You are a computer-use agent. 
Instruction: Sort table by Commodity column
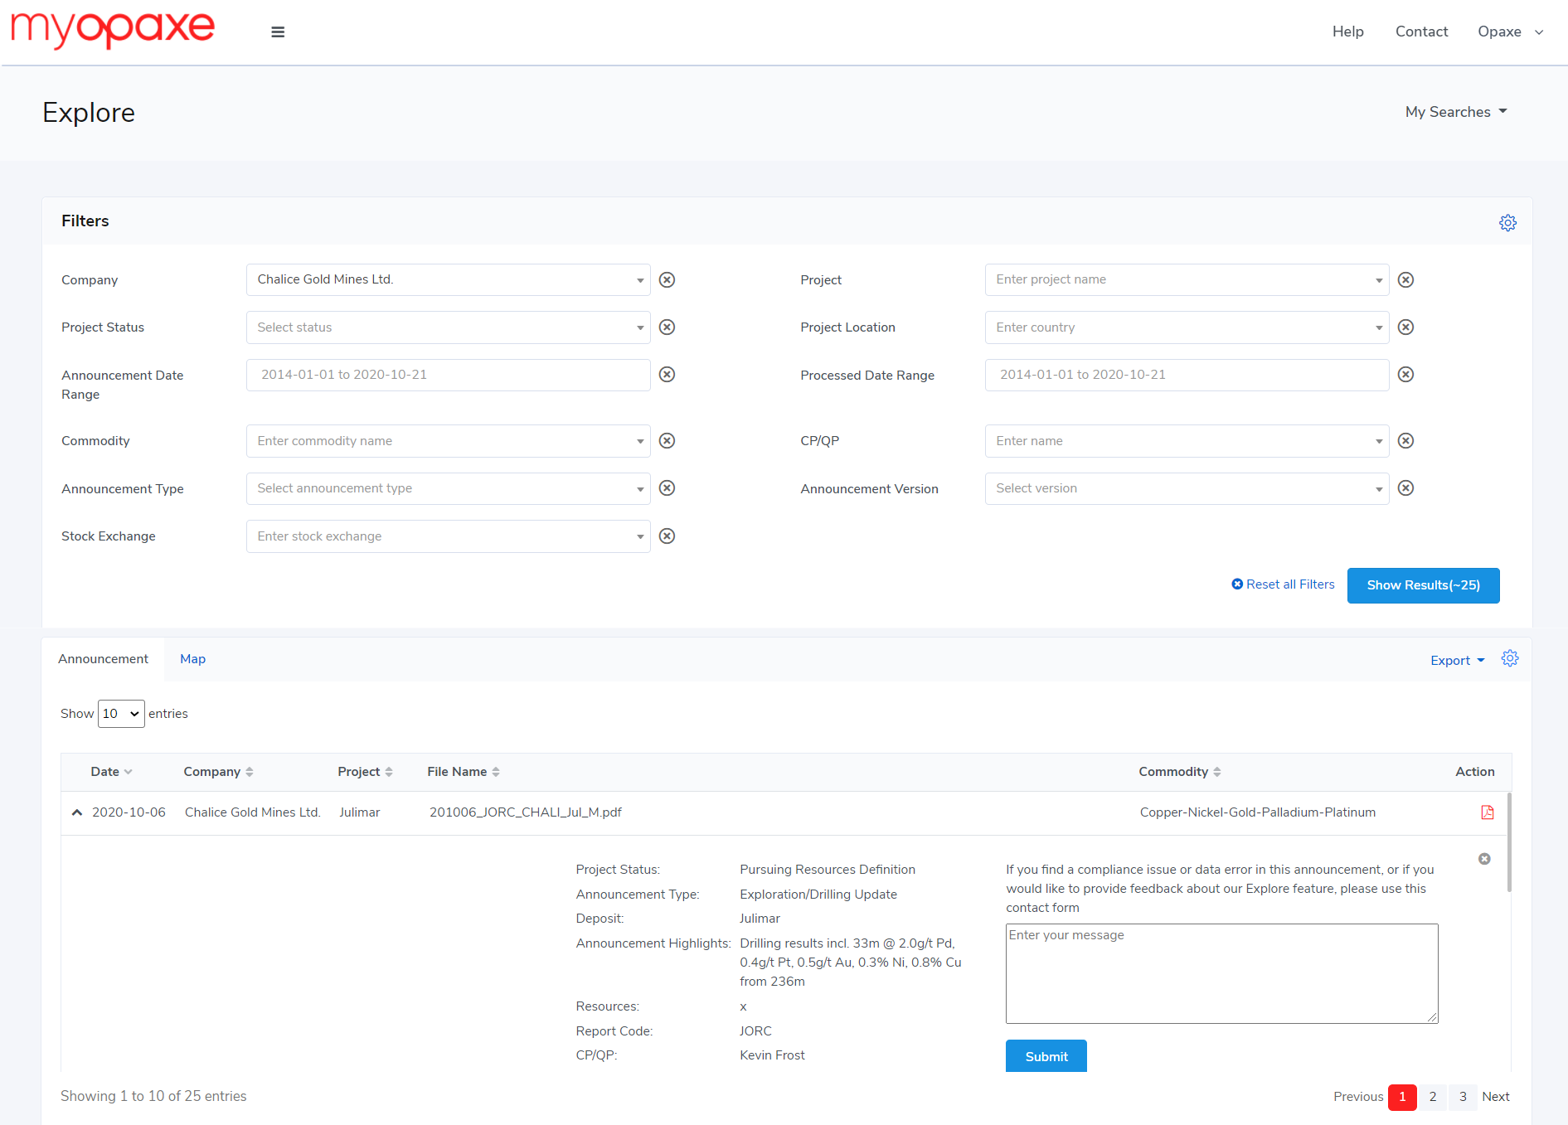pos(1179,772)
